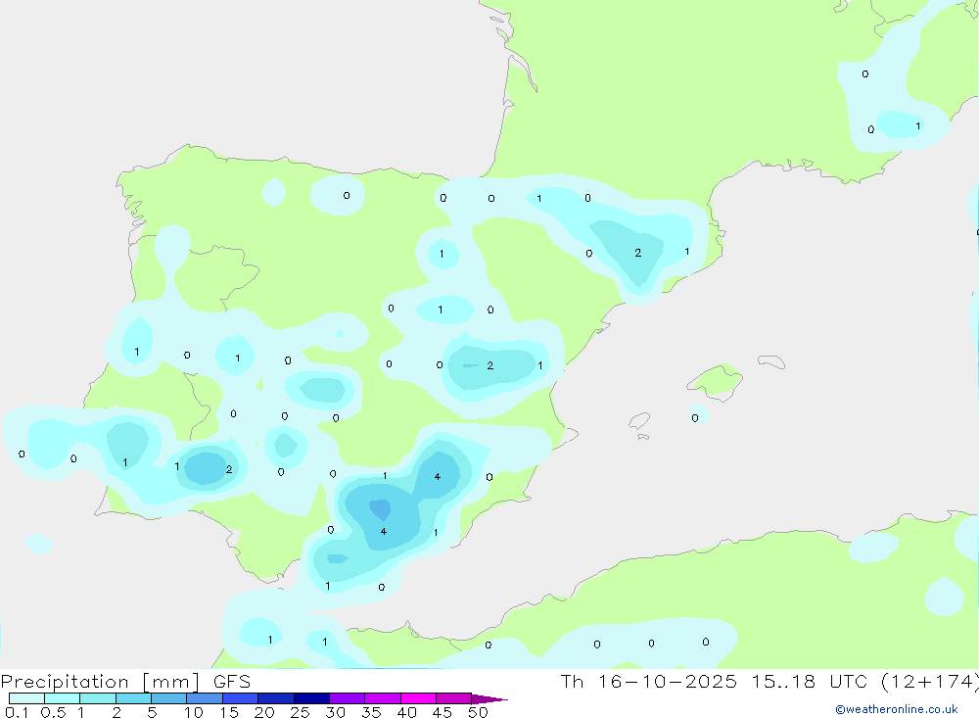Click the '30' legend scale label
Image resolution: width=979 pixels, height=718 pixels.
(x=335, y=712)
